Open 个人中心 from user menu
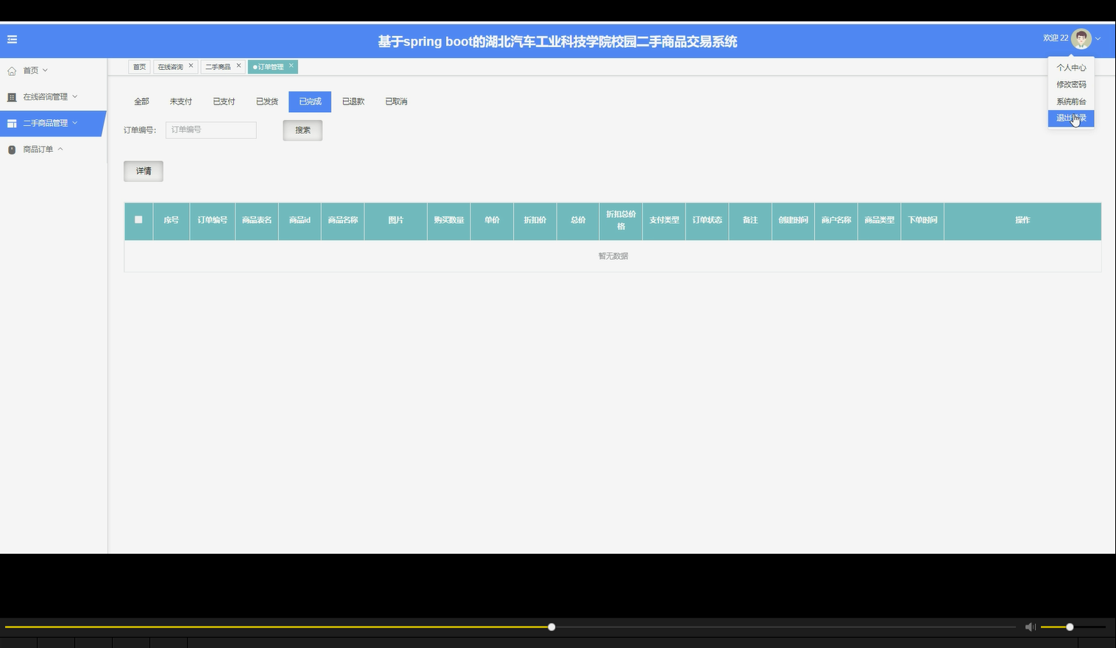This screenshot has width=1116, height=648. coord(1071,68)
